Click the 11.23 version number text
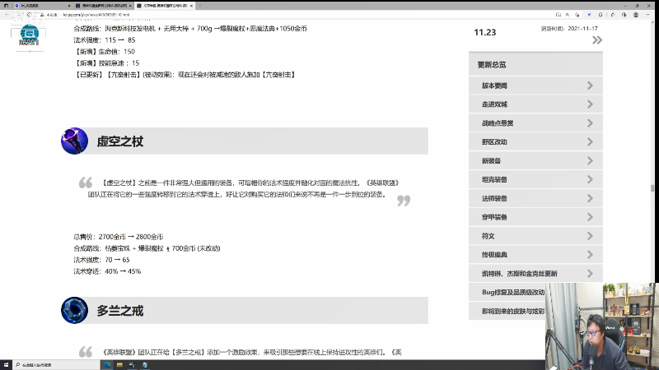659x370 pixels. [485, 32]
